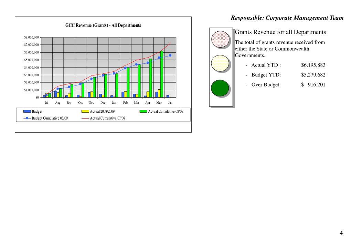Click the green Actual Cumulative 08/09 swatch

click(x=143, y=111)
